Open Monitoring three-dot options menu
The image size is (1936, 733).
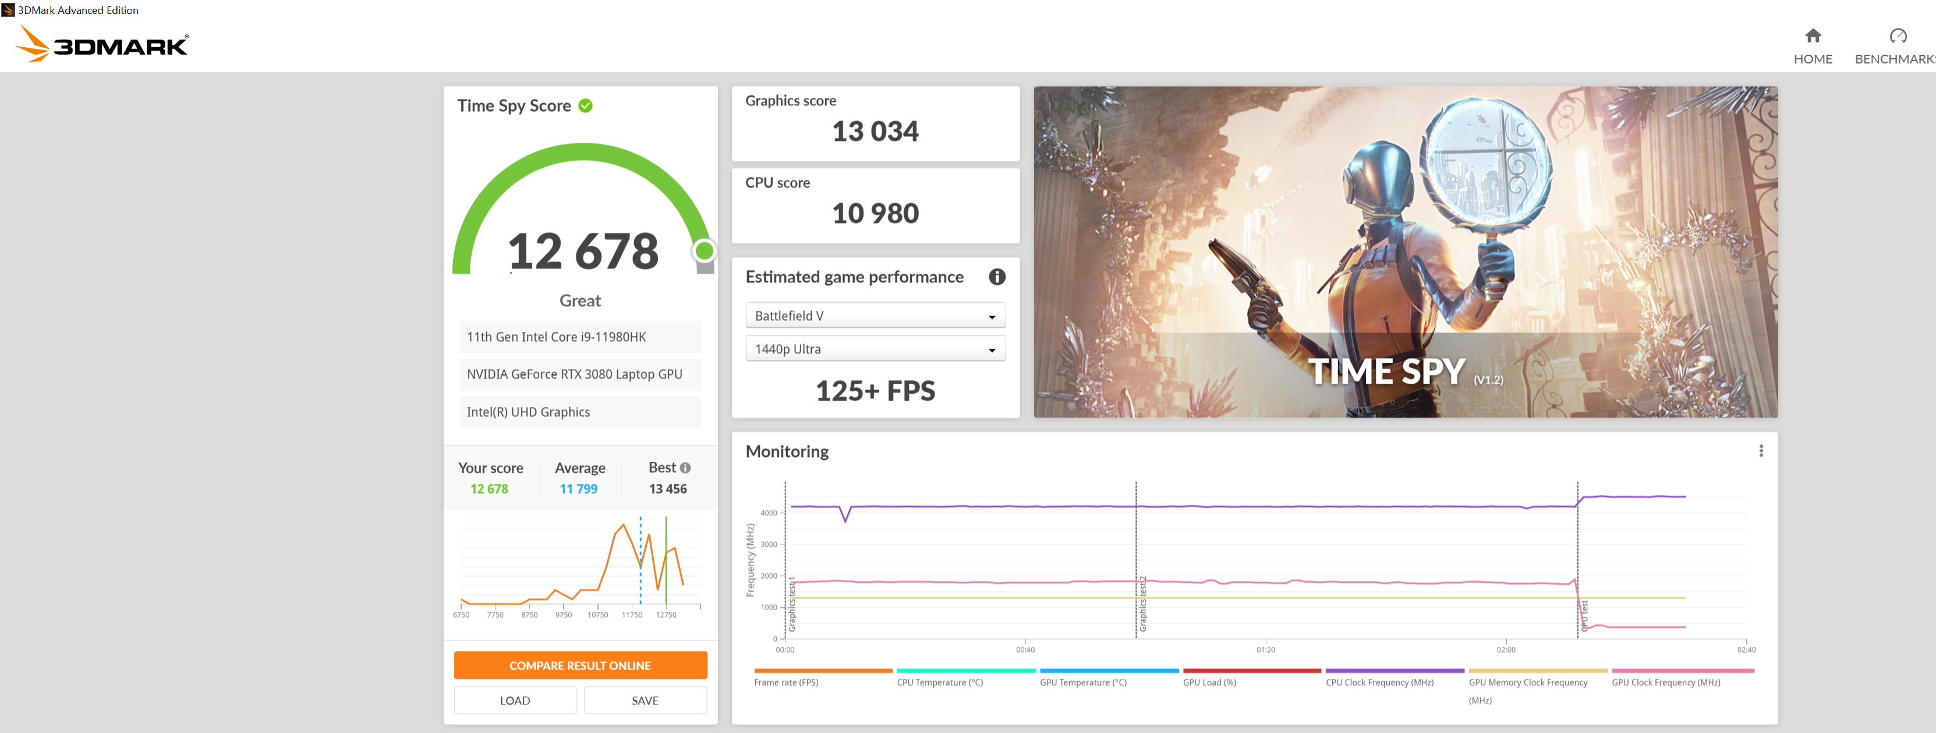1760,451
